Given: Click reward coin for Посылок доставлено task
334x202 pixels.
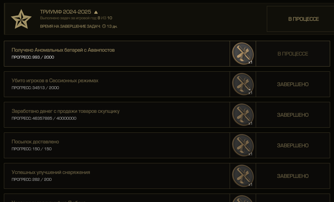Looking at the screenshot, I should tap(243, 145).
